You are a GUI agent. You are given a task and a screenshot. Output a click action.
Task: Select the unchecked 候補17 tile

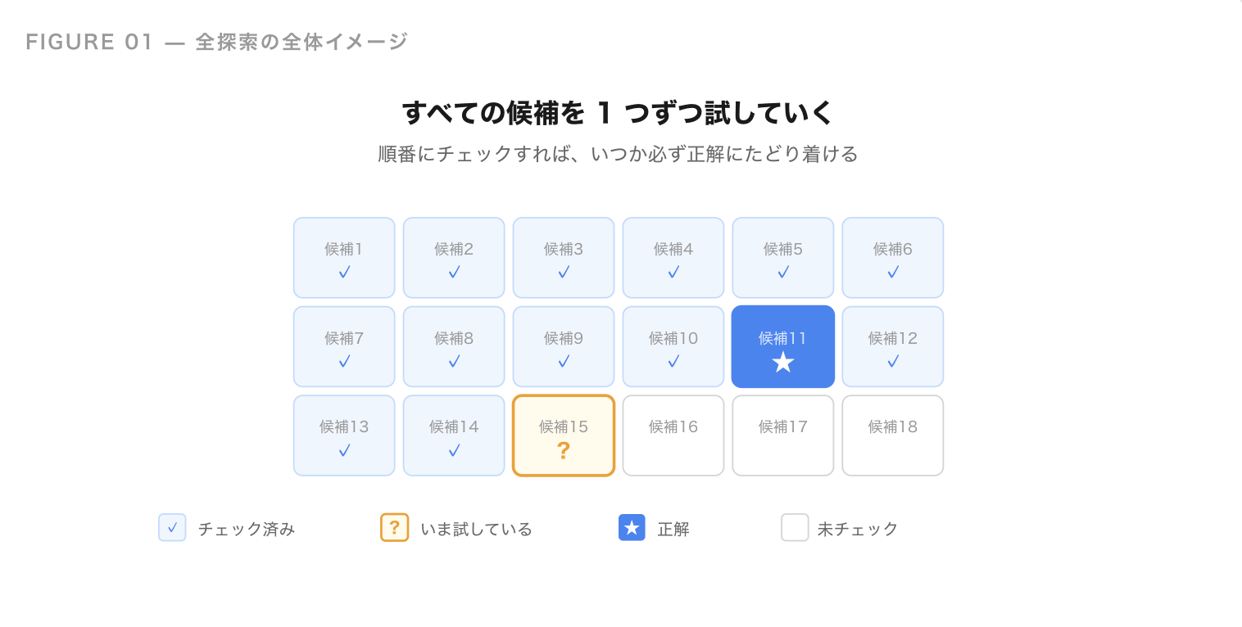[x=783, y=435]
